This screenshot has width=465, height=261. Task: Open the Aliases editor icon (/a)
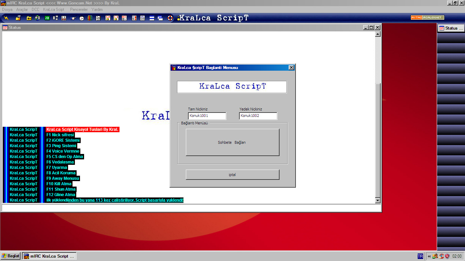point(47,18)
